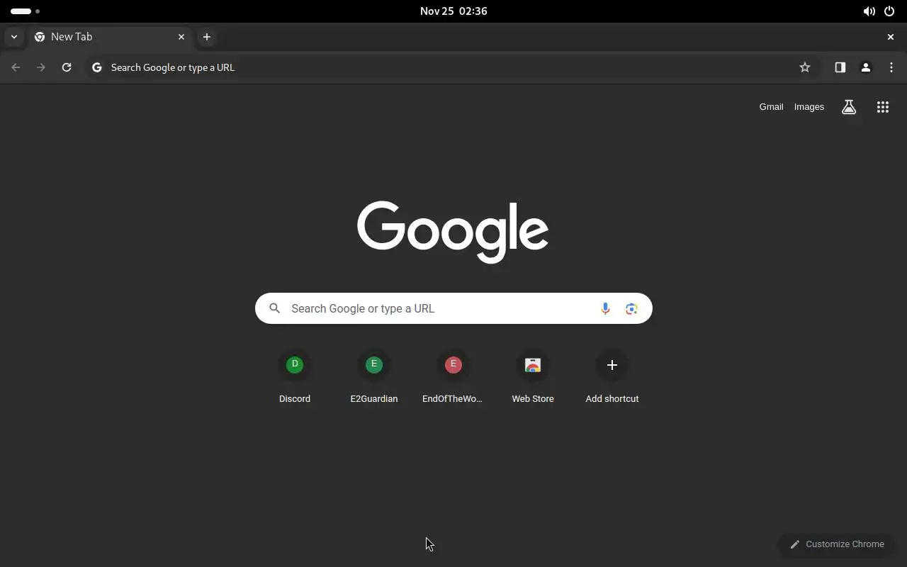This screenshot has height=567, width=907.
Task: Go forward with the forward arrow
Action: click(x=41, y=67)
